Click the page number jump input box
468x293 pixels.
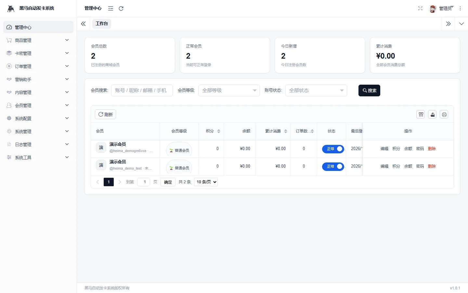144,182
